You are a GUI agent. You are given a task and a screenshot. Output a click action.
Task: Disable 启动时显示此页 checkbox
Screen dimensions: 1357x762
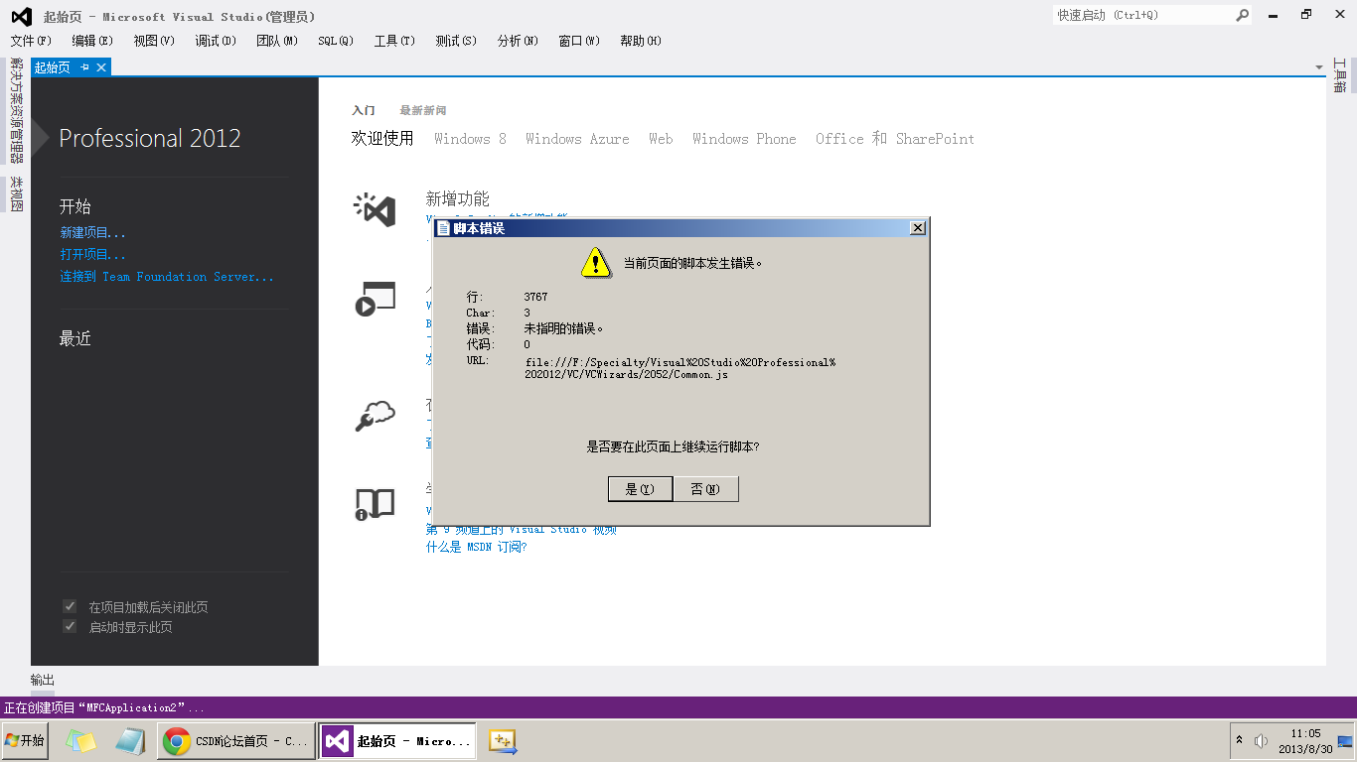click(69, 626)
